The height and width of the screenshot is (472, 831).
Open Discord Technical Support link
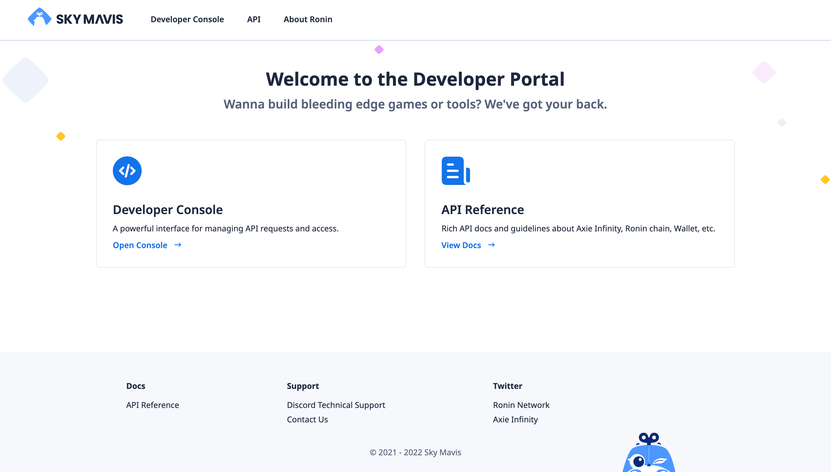tap(336, 405)
